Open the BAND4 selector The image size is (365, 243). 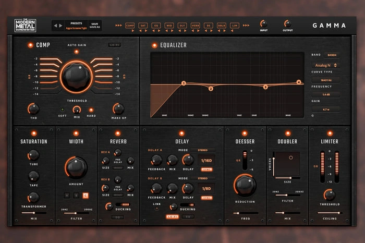click(332, 55)
